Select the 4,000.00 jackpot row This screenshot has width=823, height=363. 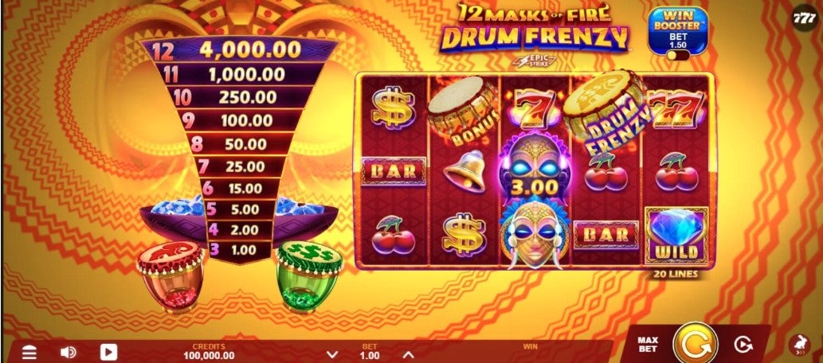tap(239, 50)
